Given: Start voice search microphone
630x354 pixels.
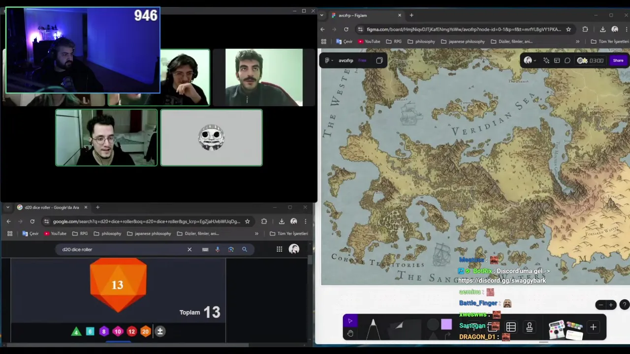Looking at the screenshot, I should pyautogui.click(x=218, y=249).
